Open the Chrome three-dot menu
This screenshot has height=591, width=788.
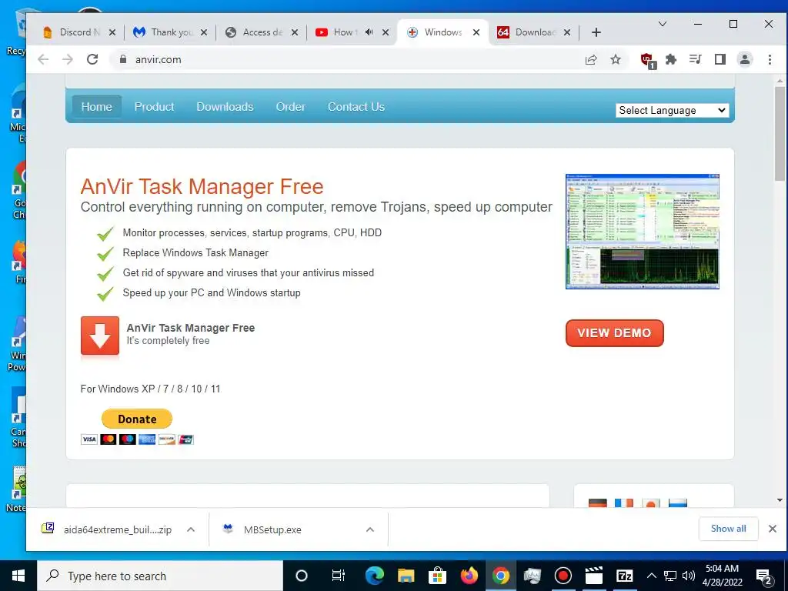(770, 59)
